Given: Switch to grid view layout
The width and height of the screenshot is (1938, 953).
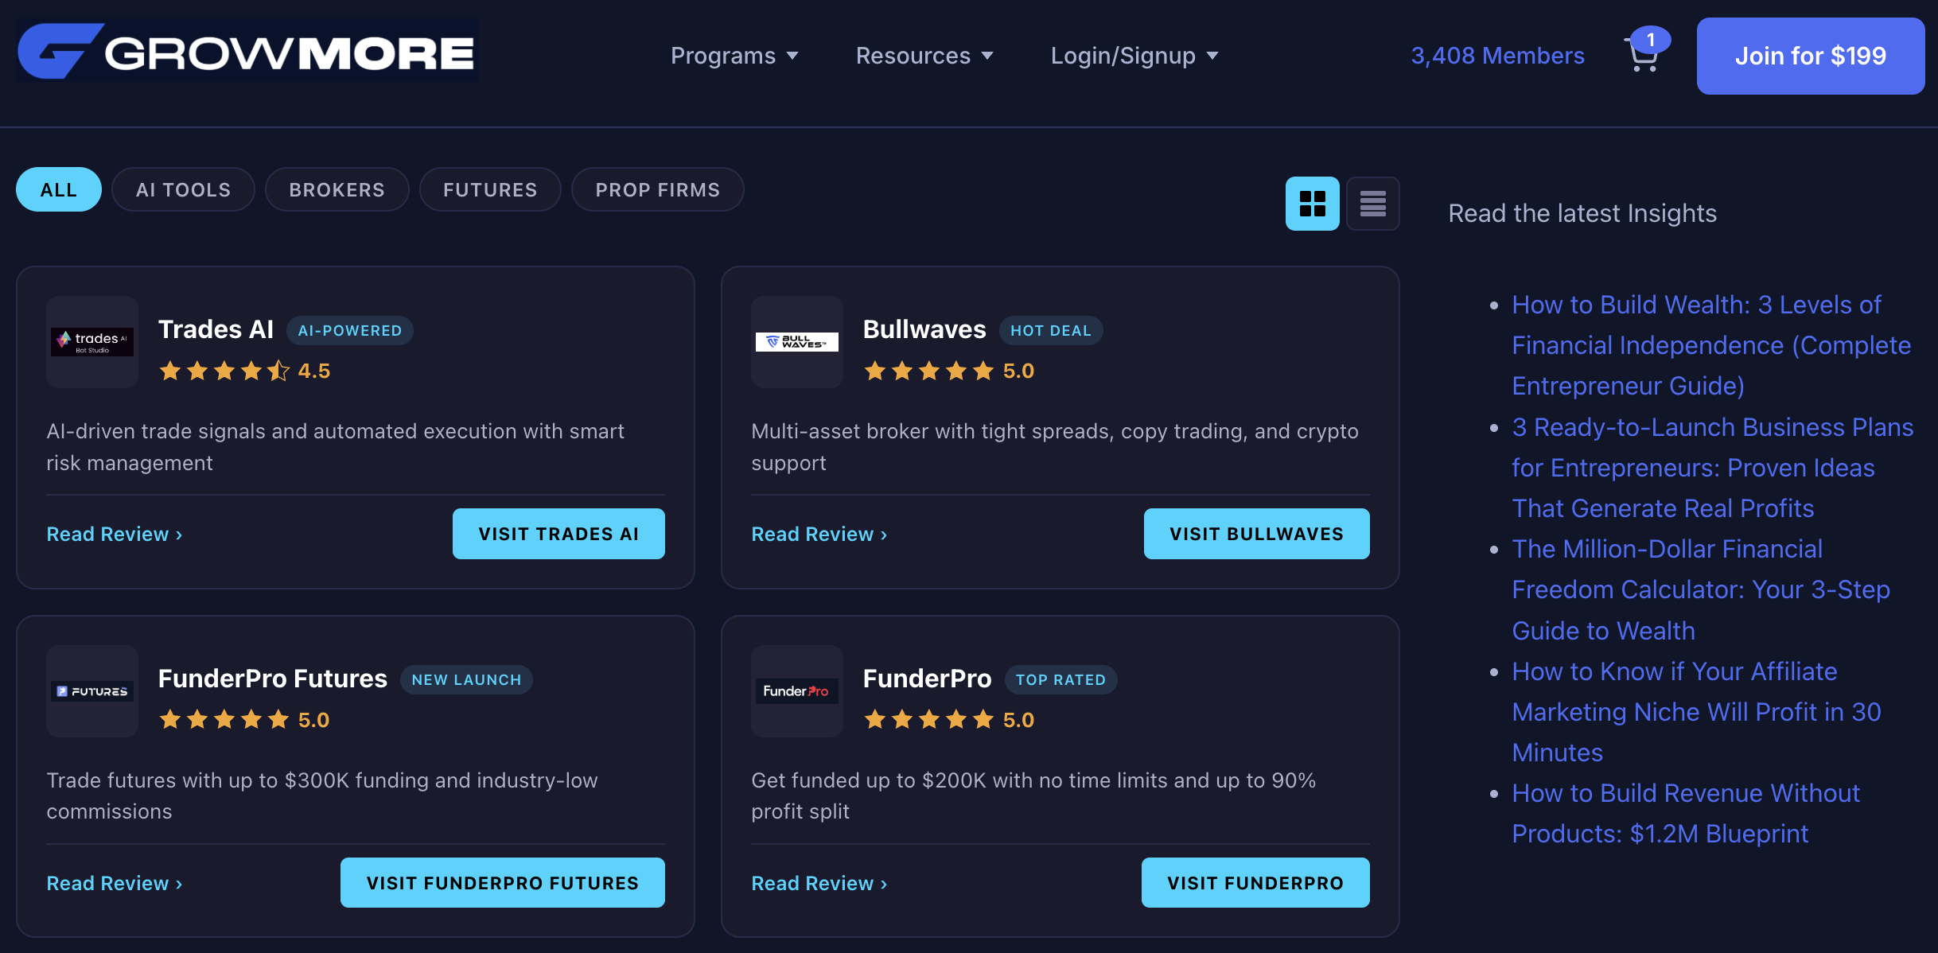Looking at the screenshot, I should [x=1313, y=204].
